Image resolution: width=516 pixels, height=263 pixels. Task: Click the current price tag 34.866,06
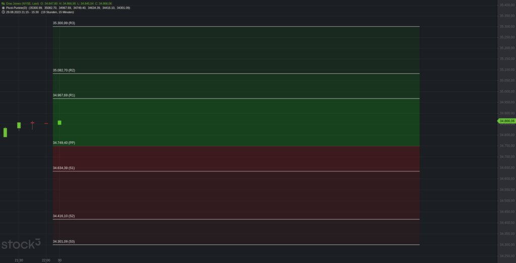506,121
